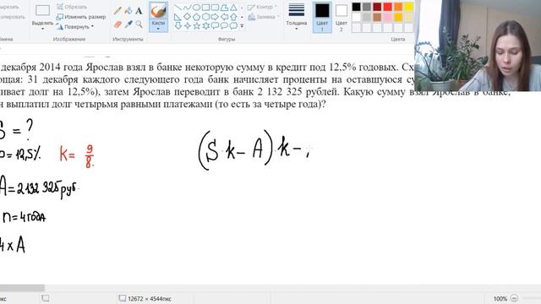Screen dimensions: 541x304
Task: Select the Color picker eyedropper tool
Action: pyautogui.click(x=128, y=24)
